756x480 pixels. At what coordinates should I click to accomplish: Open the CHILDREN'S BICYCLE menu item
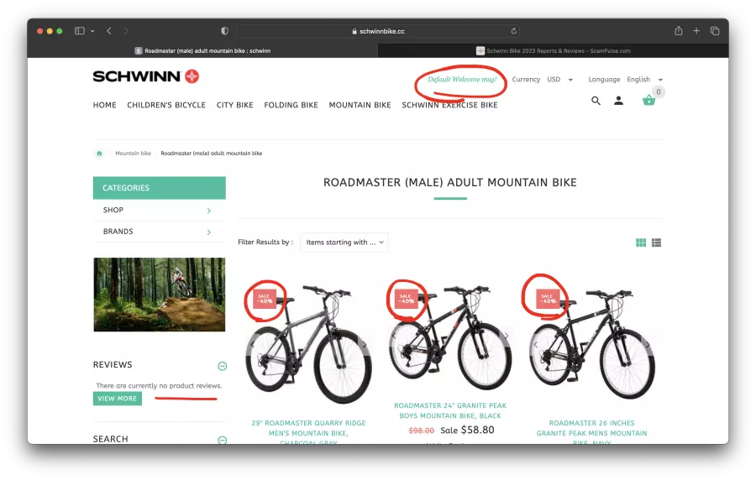[x=166, y=105]
